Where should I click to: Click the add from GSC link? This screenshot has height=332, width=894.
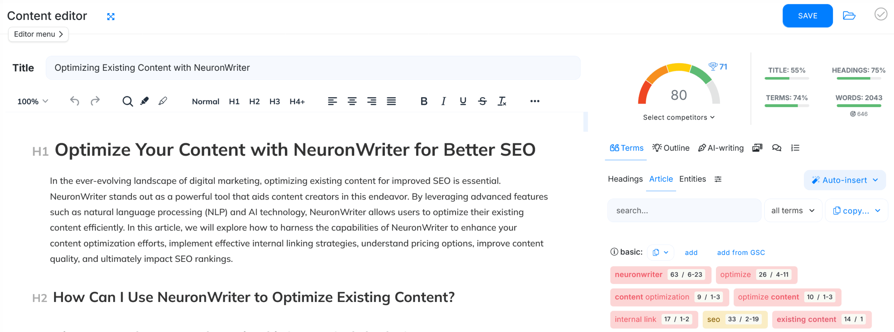coord(741,252)
